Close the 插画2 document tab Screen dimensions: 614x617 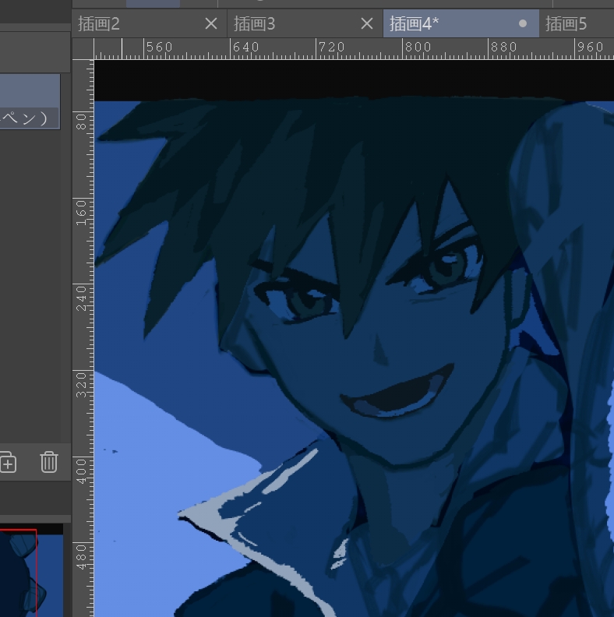point(211,24)
